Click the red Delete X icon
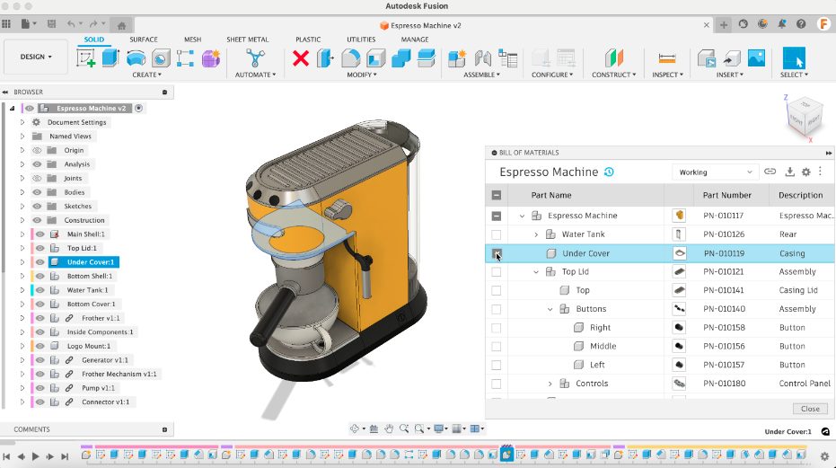This screenshot has height=468, width=836. click(301, 58)
